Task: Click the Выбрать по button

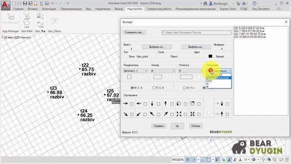Action: pyautogui.click(x=157, y=47)
